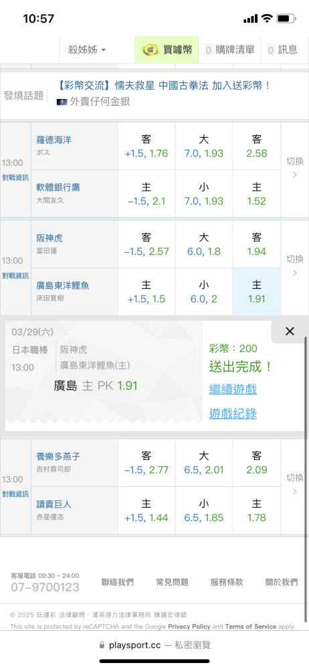Open 殺姊姊 account dropdown
309x669 pixels.
[x=87, y=50]
